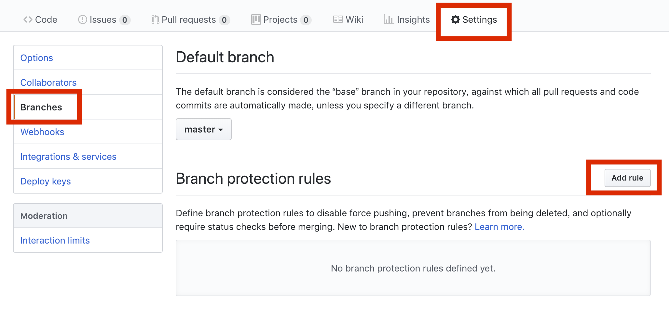Open the Deploy keys page
The width and height of the screenshot is (669, 315).
pyautogui.click(x=45, y=181)
